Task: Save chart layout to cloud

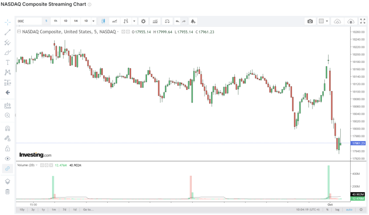Action: pos(351,21)
